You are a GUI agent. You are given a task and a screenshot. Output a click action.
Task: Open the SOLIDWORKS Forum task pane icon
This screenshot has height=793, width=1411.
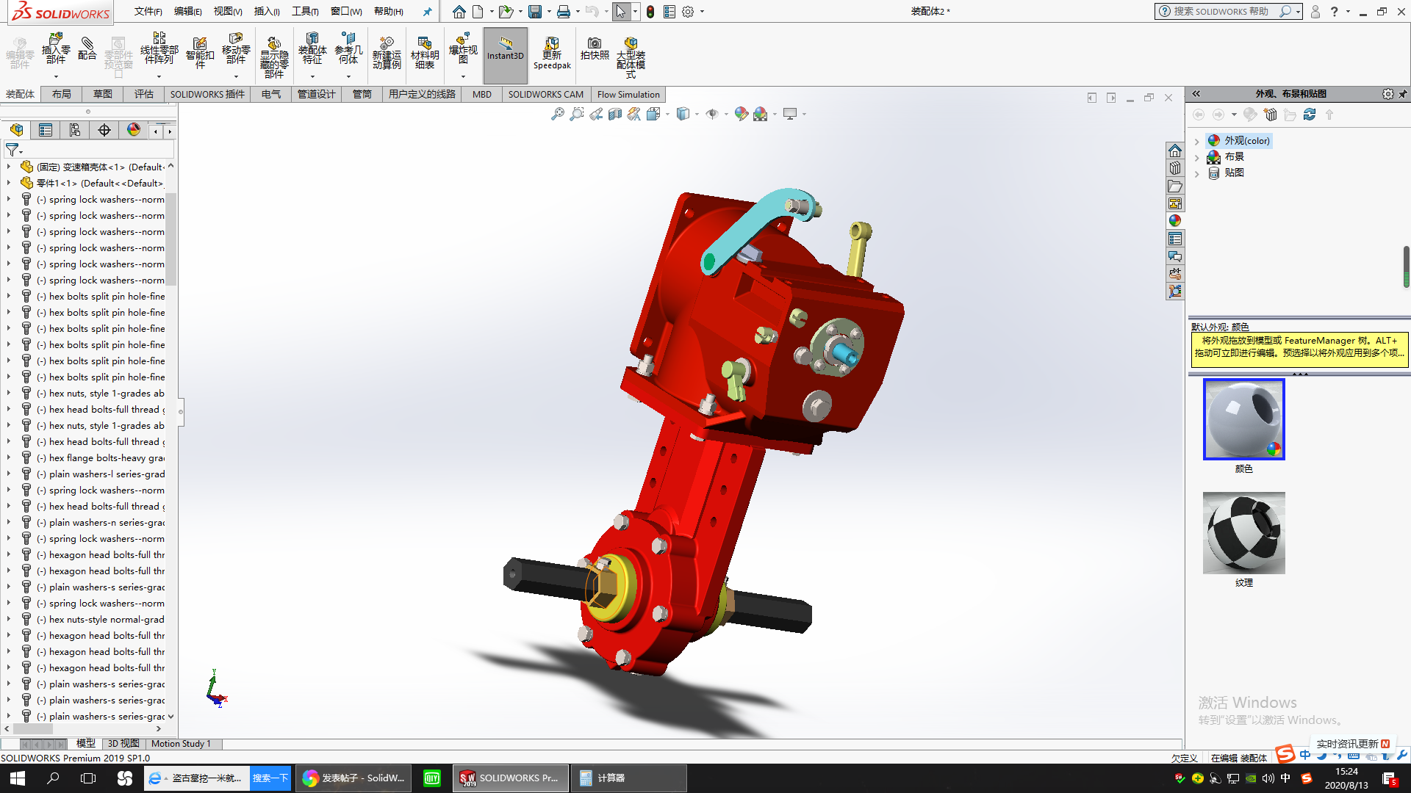1175,256
